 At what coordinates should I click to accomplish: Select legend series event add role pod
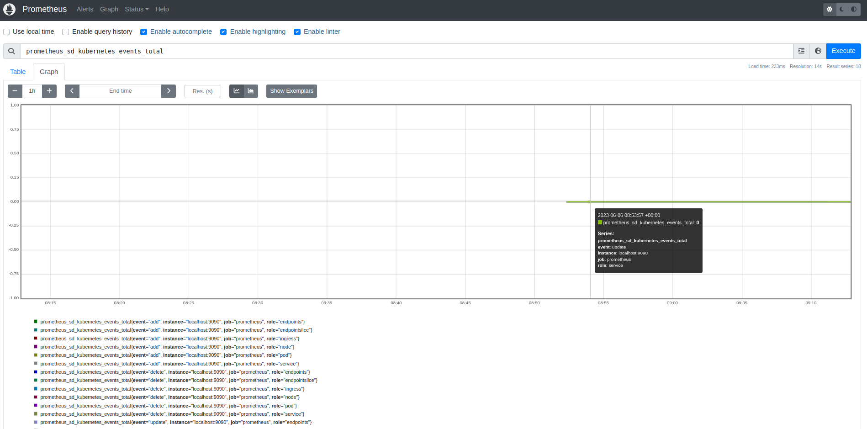166,355
